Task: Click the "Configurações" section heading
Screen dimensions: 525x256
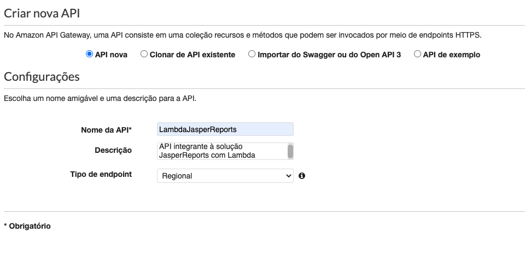Action: (42, 76)
